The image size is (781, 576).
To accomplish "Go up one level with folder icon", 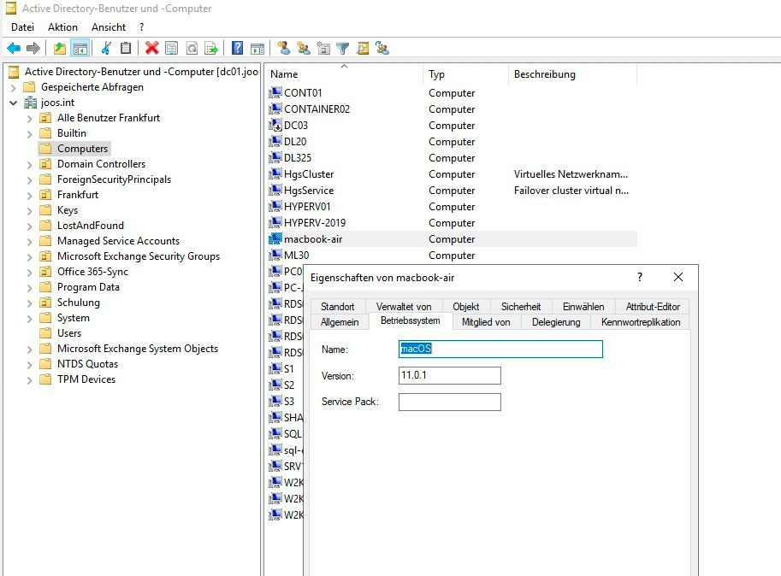I will [60, 48].
